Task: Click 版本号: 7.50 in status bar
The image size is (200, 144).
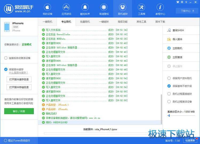Action: 173,141
